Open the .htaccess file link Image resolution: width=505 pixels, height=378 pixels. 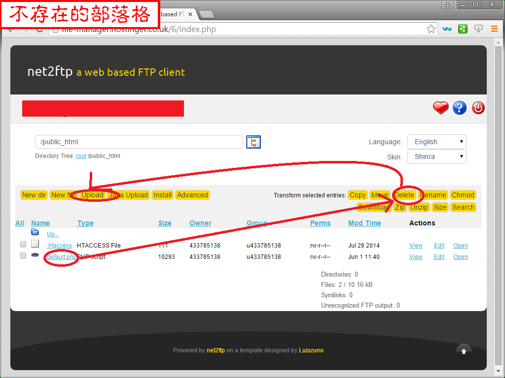click(60, 246)
